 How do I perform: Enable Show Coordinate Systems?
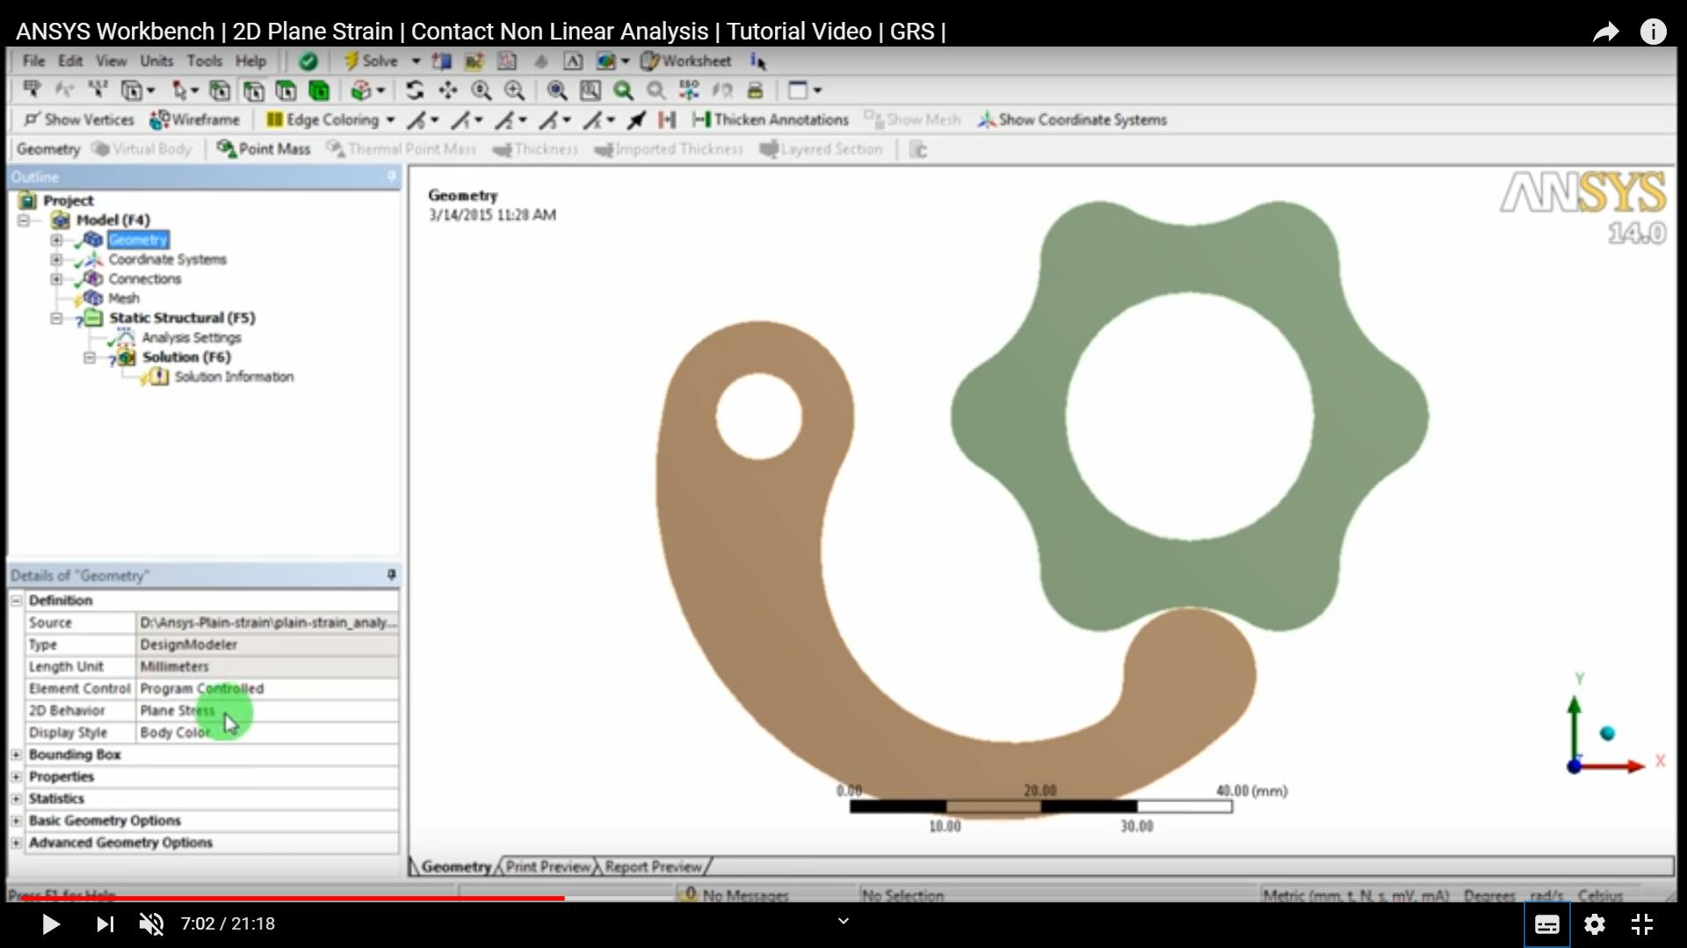pyautogui.click(x=1072, y=119)
